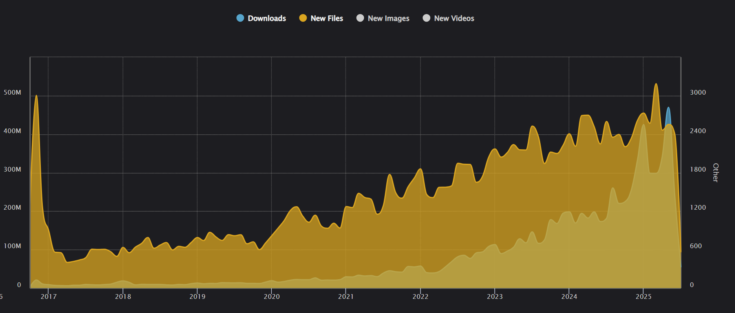The image size is (735, 313).
Task: Click the 2022 x-axis label
Action: pos(421,297)
